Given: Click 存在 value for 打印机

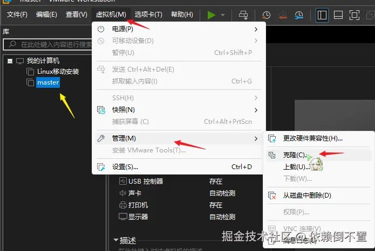Looking at the screenshot, I should click(216, 205).
